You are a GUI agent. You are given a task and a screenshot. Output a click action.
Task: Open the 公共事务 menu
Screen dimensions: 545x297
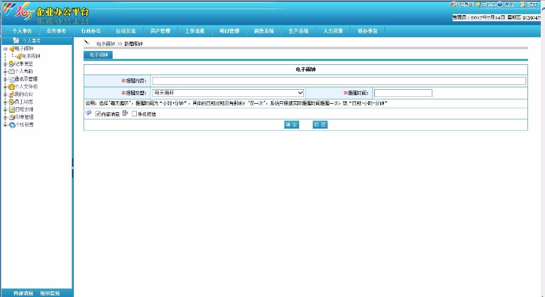click(56, 31)
